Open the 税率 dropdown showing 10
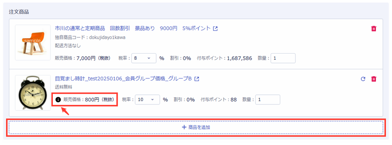392x145 pixels. pyautogui.click(x=147, y=99)
